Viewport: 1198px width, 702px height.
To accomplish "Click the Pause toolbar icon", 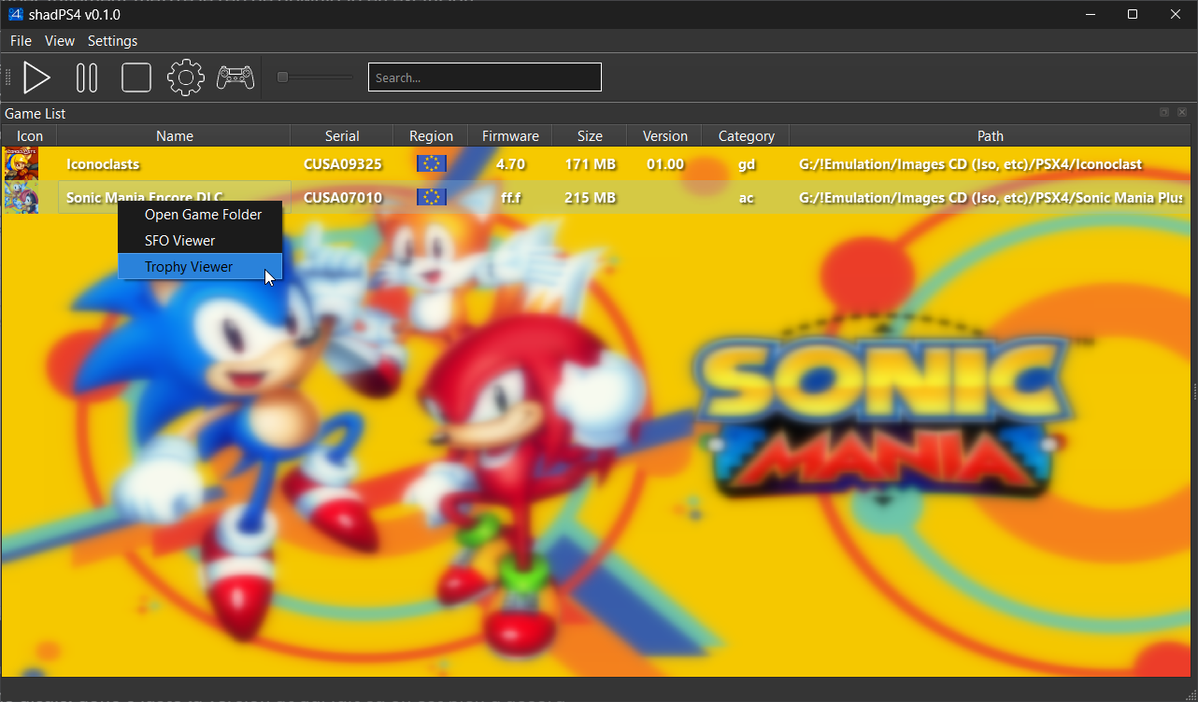I will [87, 77].
